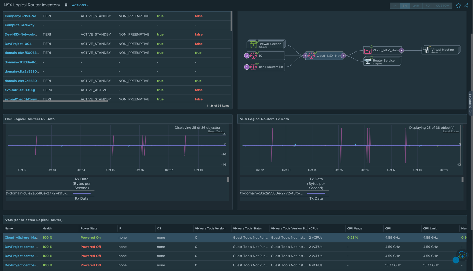Choose the 7D time range
This screenshot has height=271, width=473.
click(x=427, y=6)
